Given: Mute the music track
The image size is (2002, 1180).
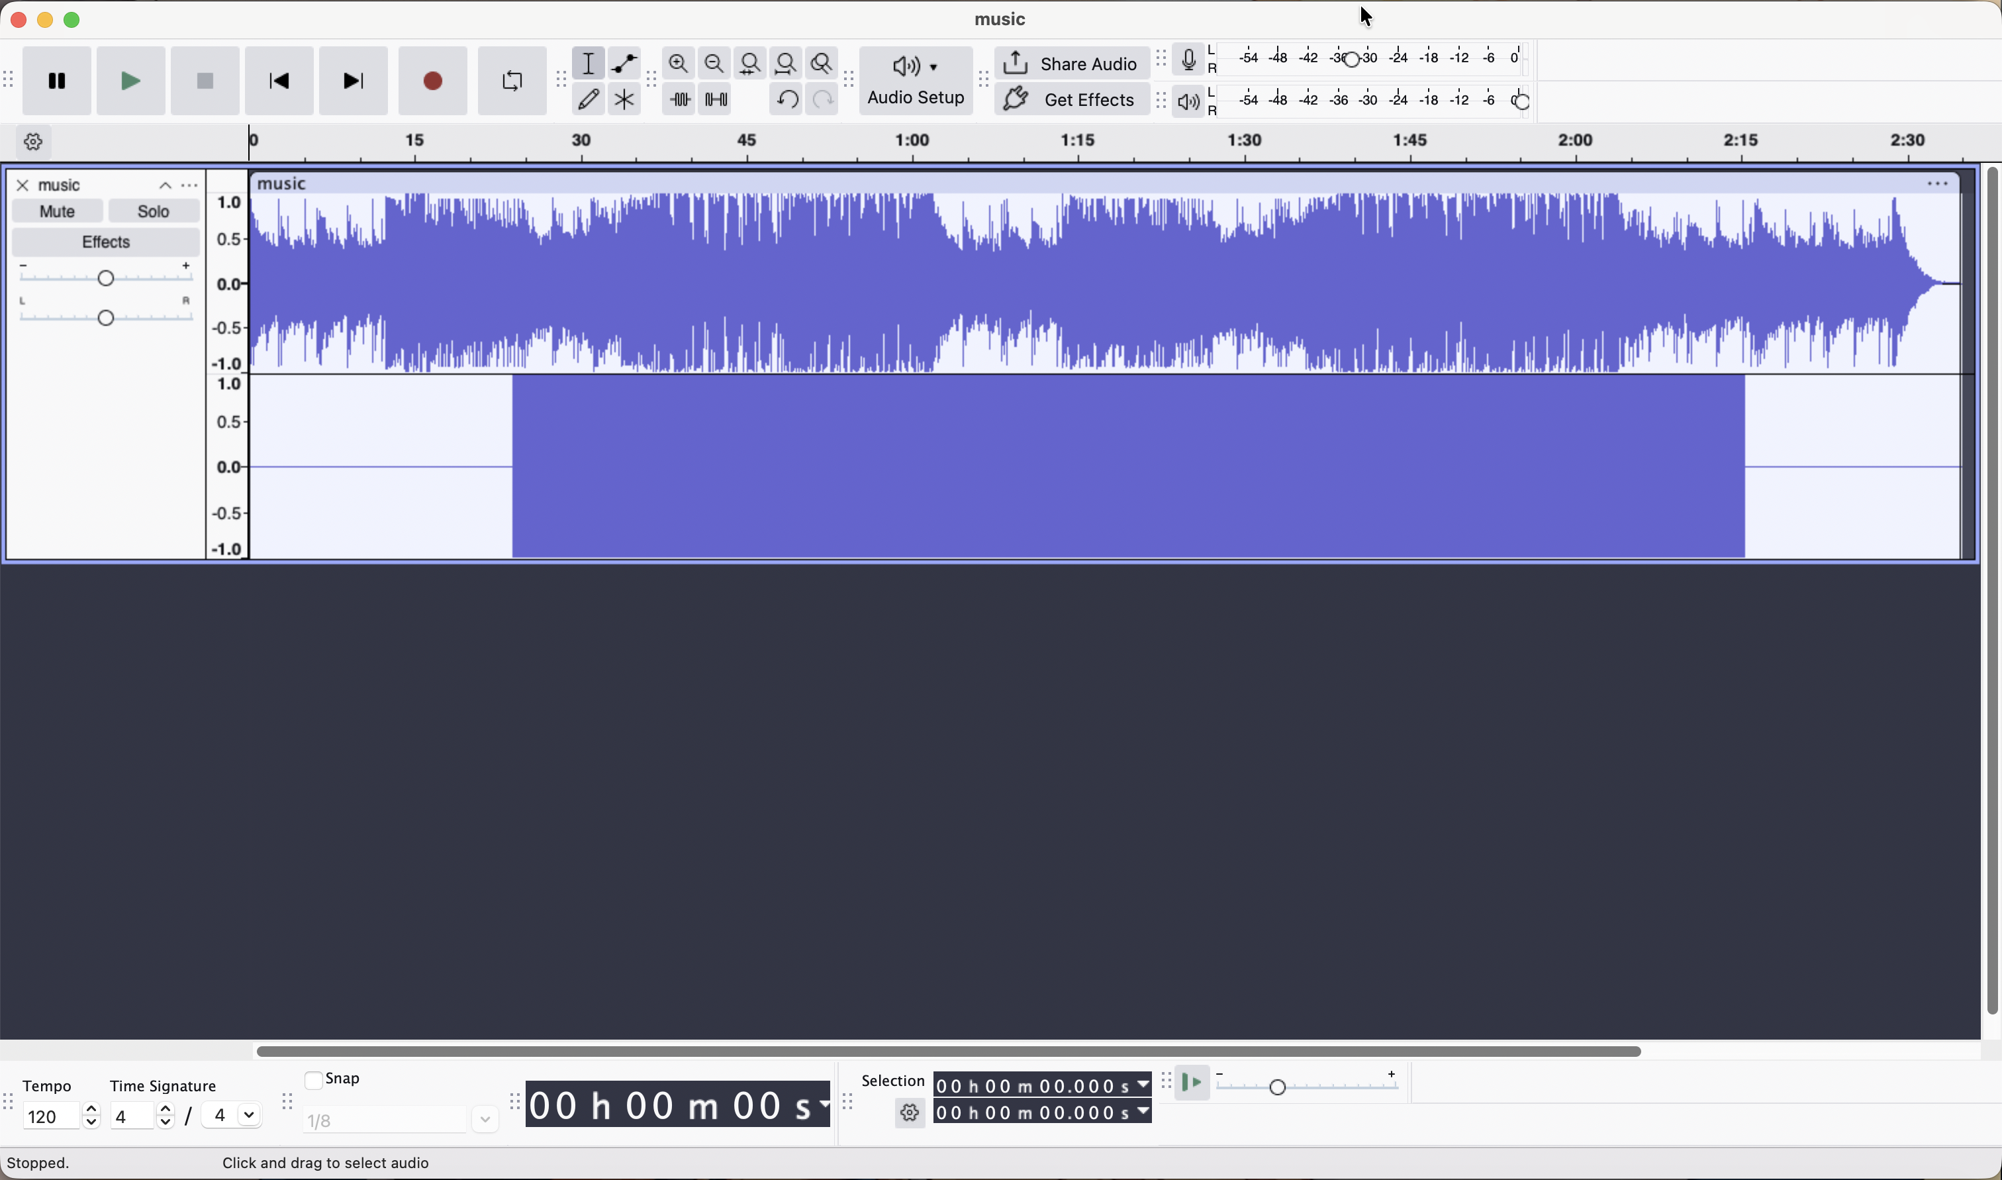Looking at the screenshot, I should [57, 211].
